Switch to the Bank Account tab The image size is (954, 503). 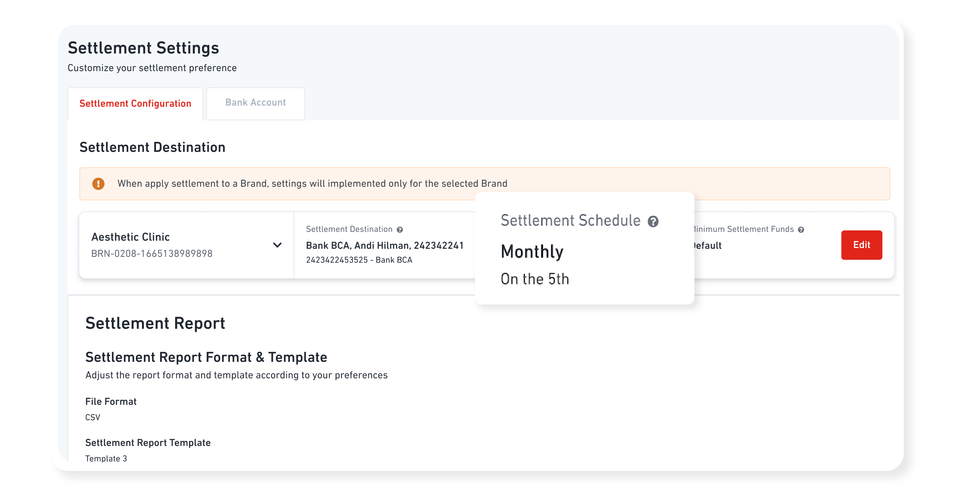click(x=256, y=103)
